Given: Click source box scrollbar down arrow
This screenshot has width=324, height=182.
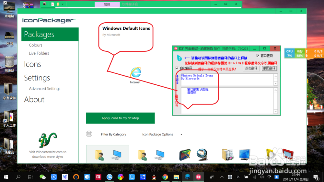Looking at the screenshot, I should 275,83.
